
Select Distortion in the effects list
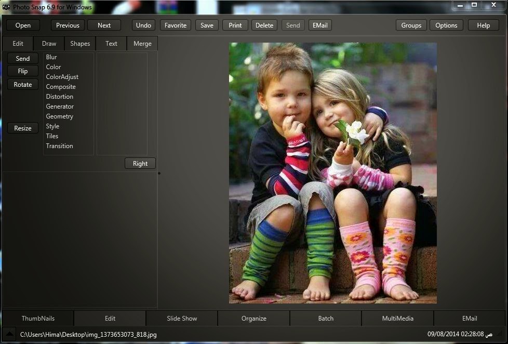[x=60, y=97]
